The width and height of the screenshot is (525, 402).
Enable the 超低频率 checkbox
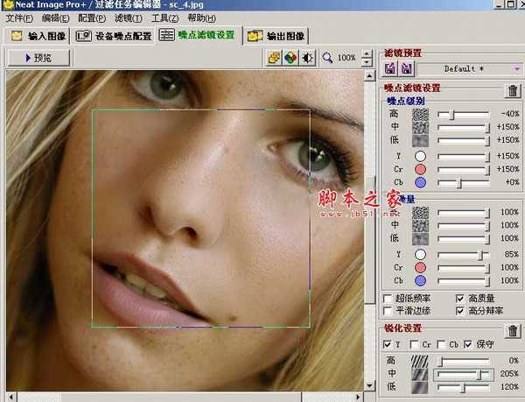(x=389, y=298)
